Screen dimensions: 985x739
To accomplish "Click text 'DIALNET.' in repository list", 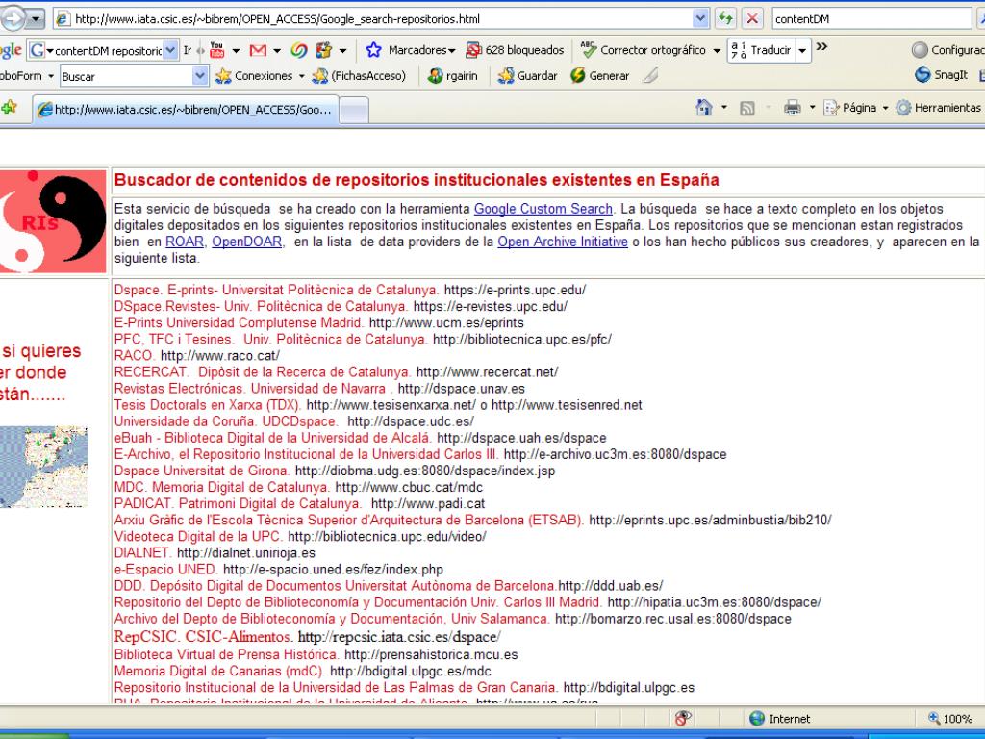I will pyautogui.click(x=143, y=553).
